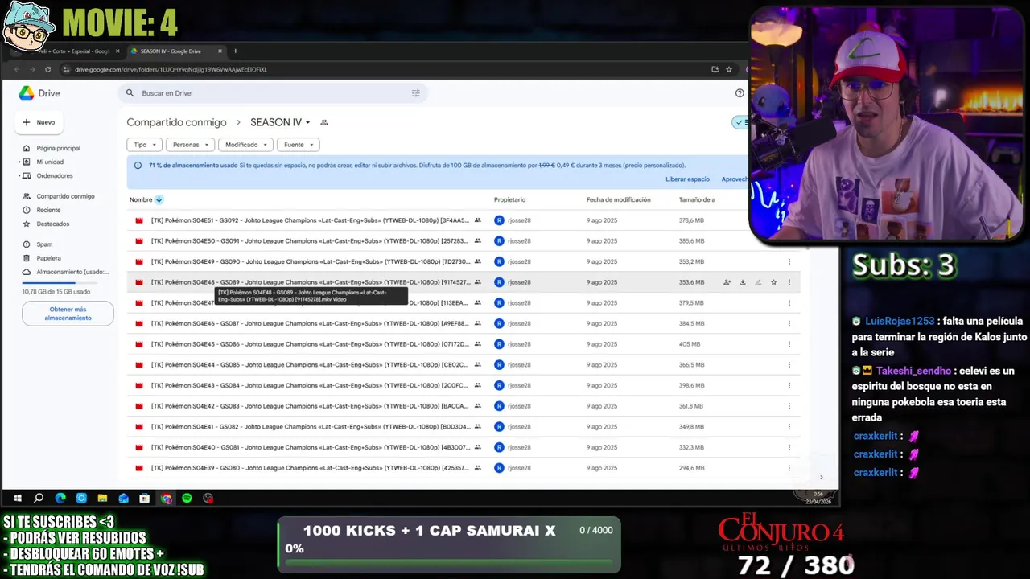Open the Modificado filter dropdown

coord(245,145)
